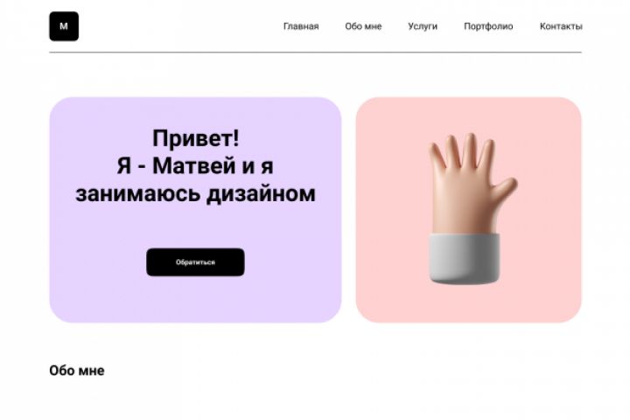Click the black M logo icon

coord(64,26)
